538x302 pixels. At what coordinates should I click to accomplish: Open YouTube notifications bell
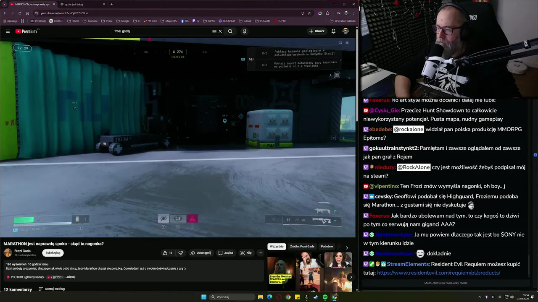click(x=333, y=31)
